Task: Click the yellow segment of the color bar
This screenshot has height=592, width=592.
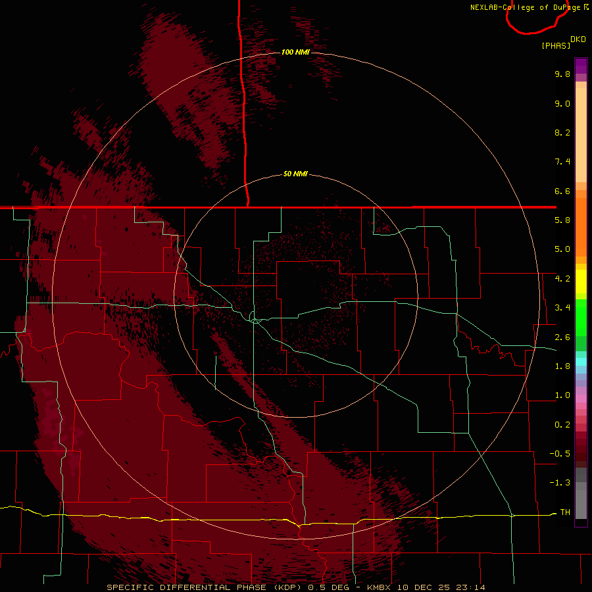Action: pyautogui.click(x=581, y=282)
